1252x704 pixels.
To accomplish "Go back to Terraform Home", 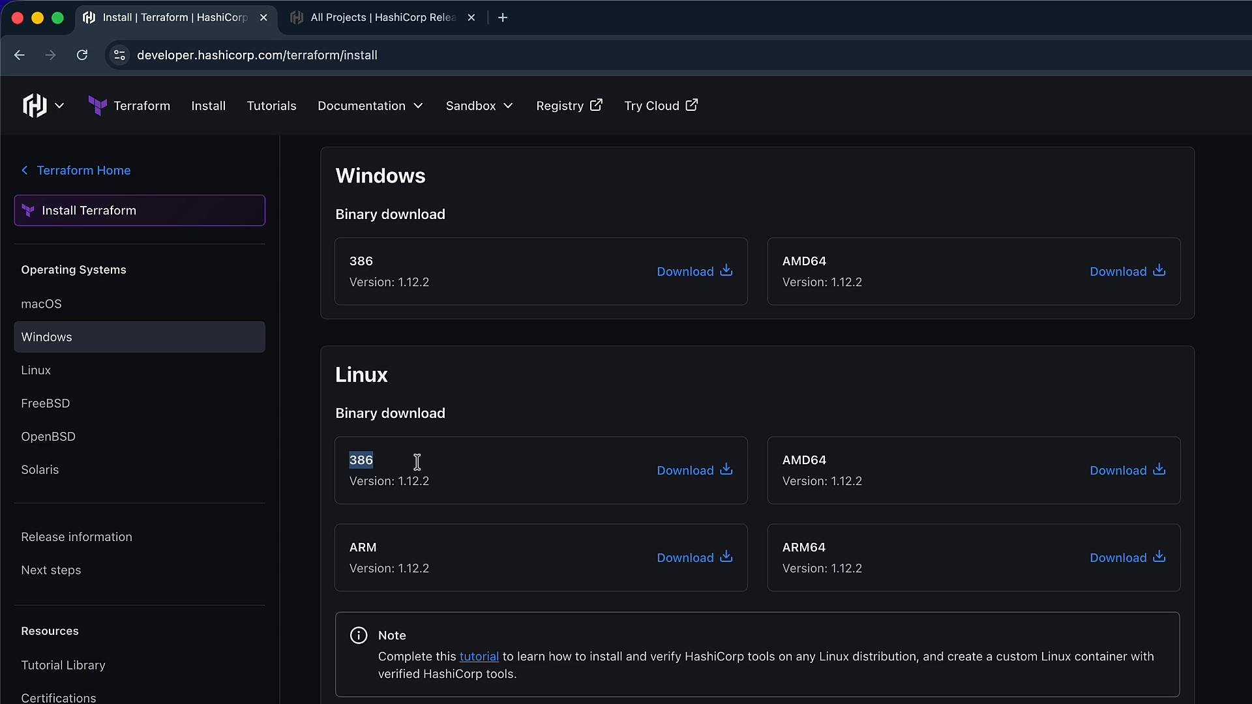I will [76, 170].
